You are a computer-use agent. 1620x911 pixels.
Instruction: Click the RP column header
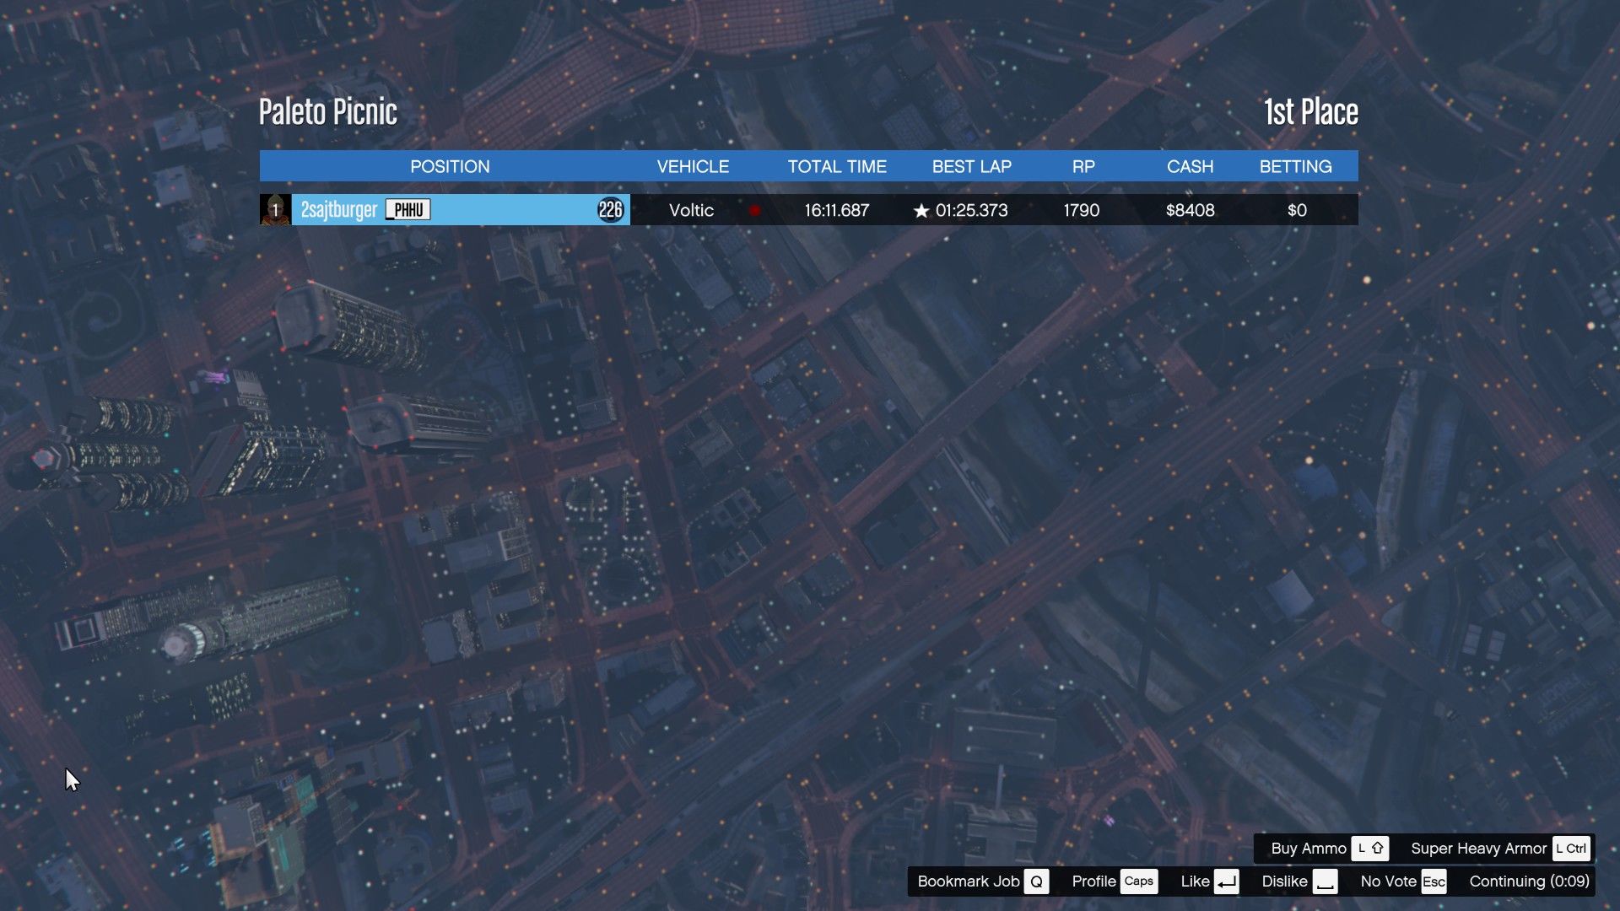pos(1083,166)
